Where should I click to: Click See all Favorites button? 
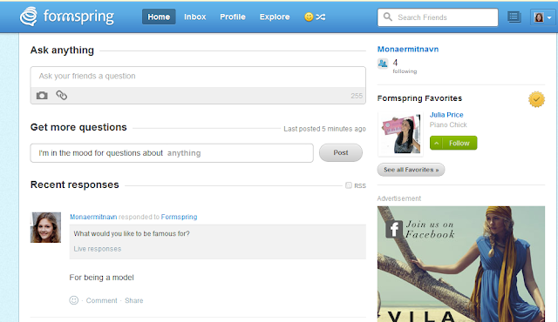point(411,170)
